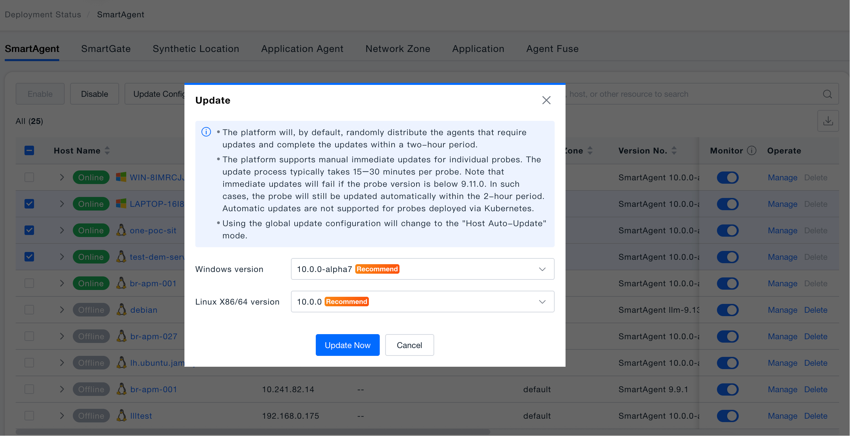Click the Offline badge for debian
The width and height of the screenshot is (850, 436).
(x=91, y=310)
